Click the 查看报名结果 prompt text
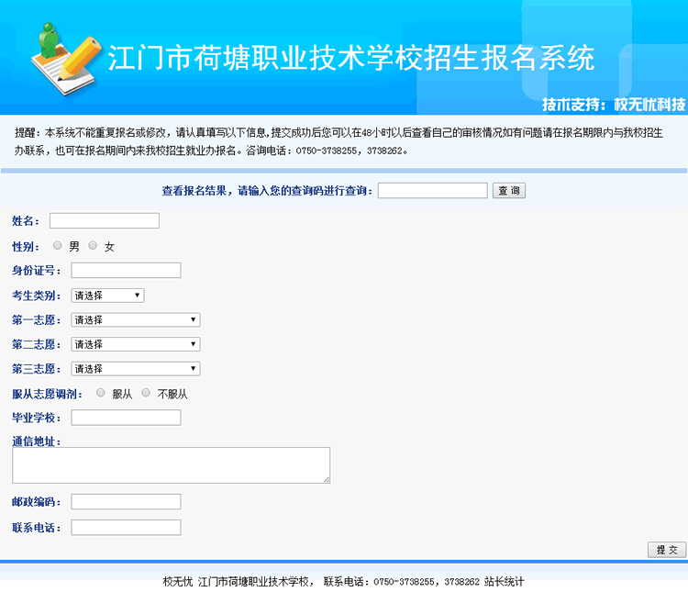The width and height of the screenshot is (688, 603). click(267, 191)
